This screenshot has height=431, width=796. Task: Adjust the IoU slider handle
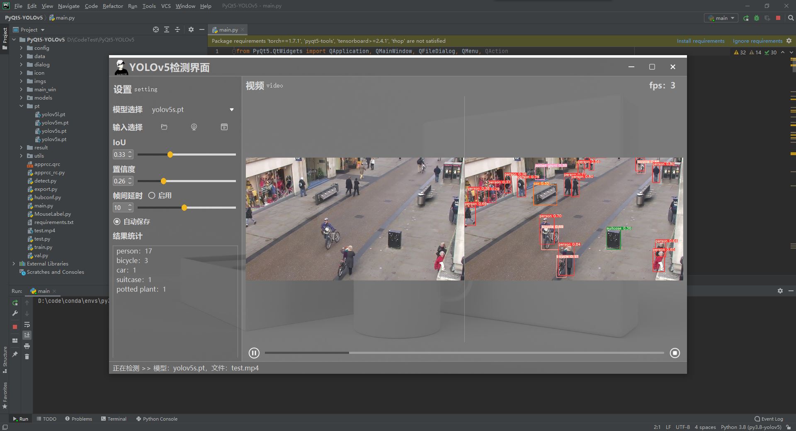click(x=170, y=154)
